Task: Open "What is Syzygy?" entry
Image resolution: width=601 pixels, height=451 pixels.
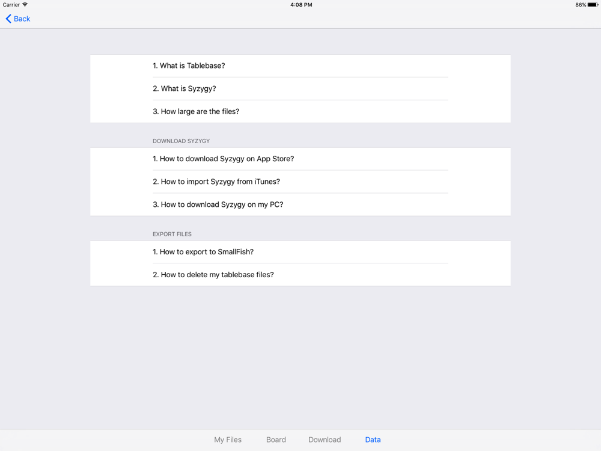Action: click(300, 88)
